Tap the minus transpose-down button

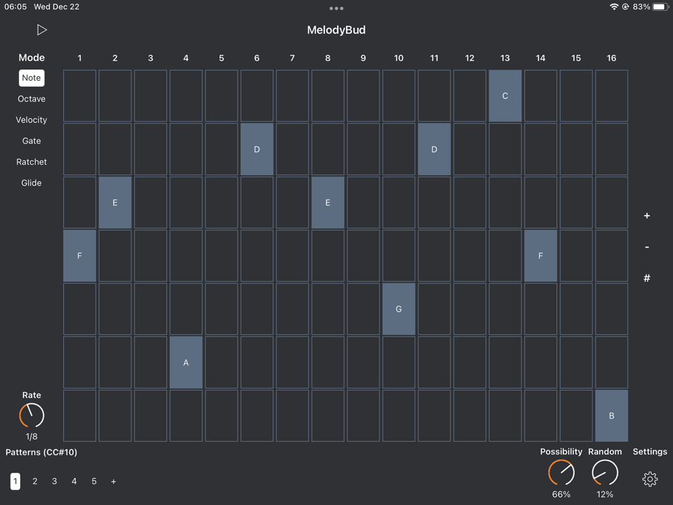pyautogui.click(x=647, y=247)
